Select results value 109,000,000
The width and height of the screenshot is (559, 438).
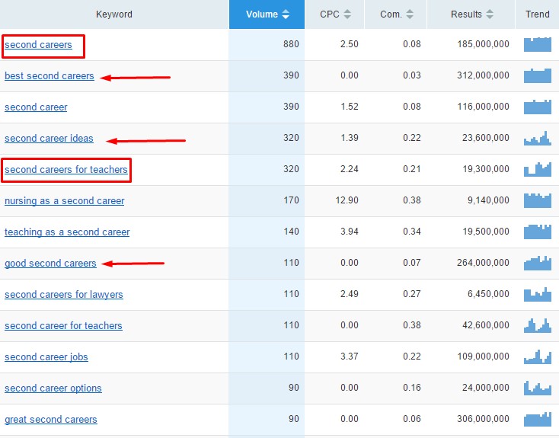pyautogui.click(x=483, y=356)
